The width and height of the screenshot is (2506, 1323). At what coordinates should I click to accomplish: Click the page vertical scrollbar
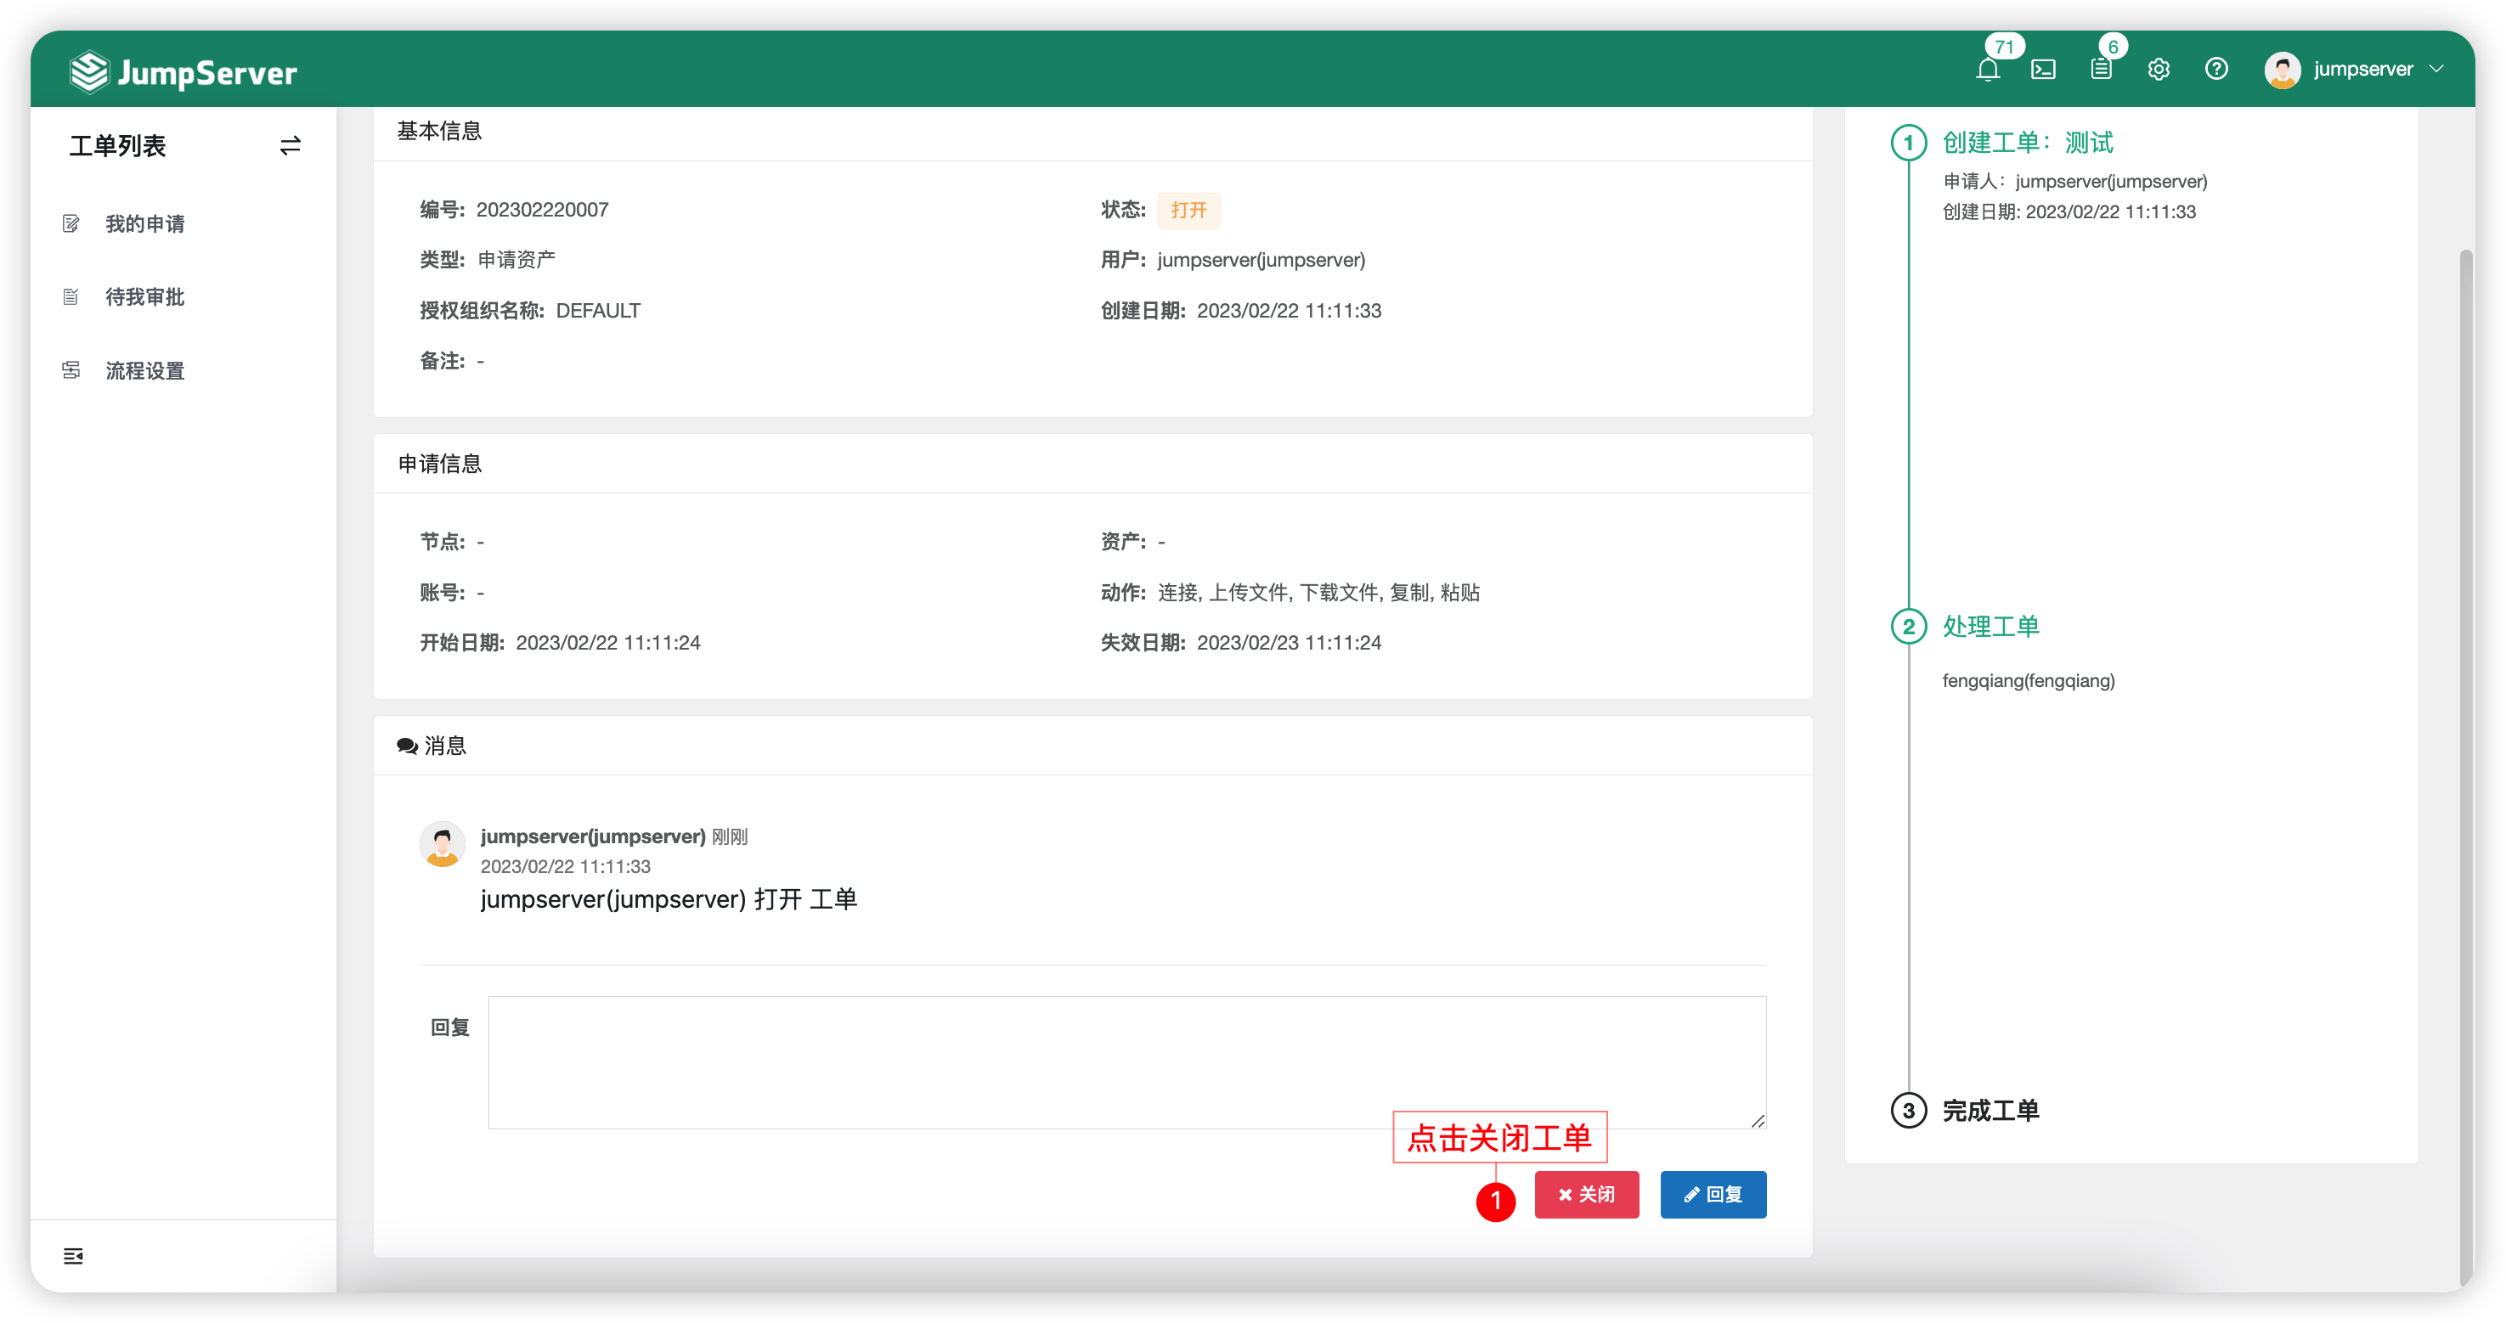(x=2464, y=768)
